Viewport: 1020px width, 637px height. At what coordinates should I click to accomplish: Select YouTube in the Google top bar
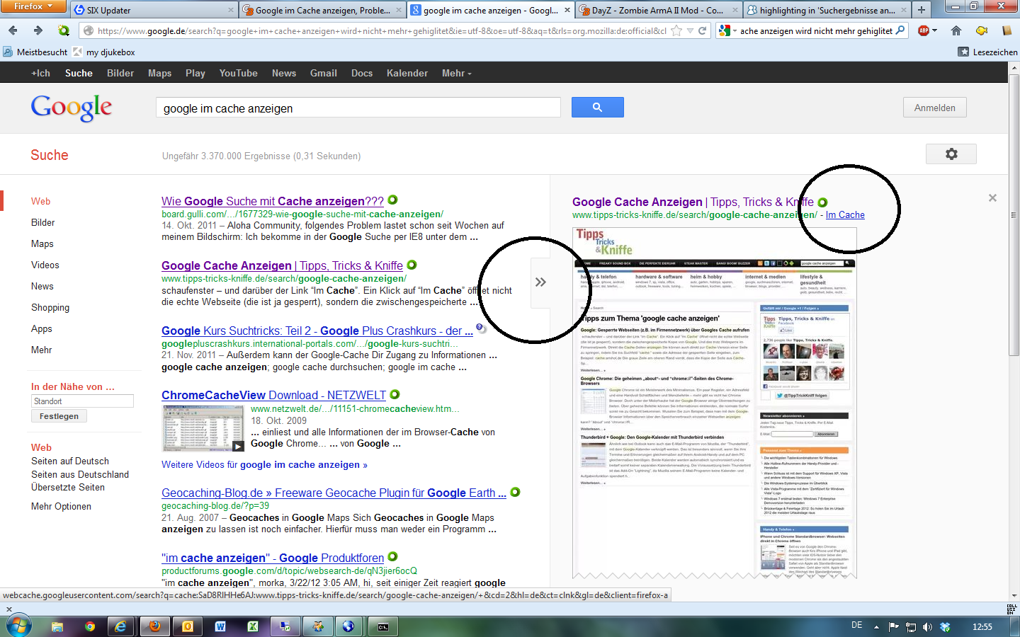[238, 73]
